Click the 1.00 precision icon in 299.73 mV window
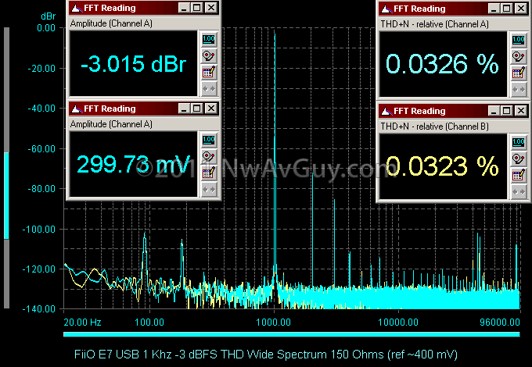 209,141
